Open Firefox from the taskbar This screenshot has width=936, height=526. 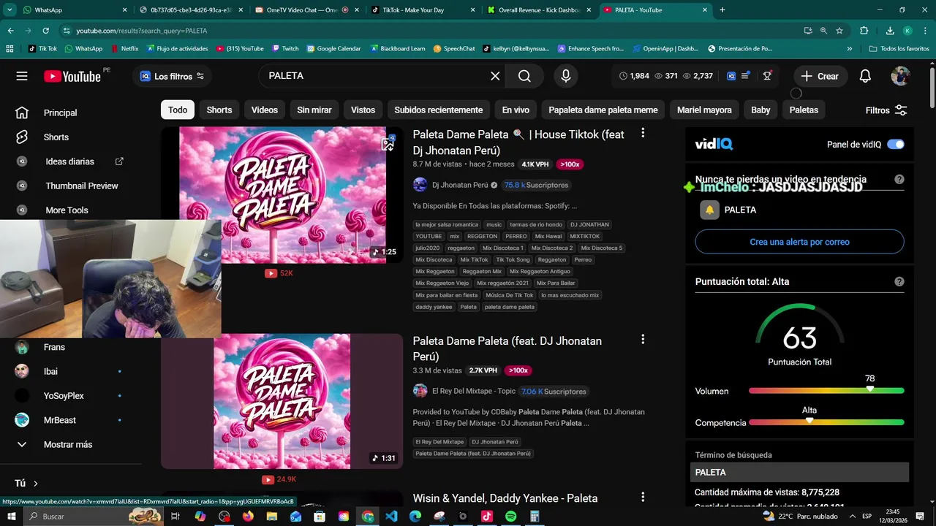[248, 517]
